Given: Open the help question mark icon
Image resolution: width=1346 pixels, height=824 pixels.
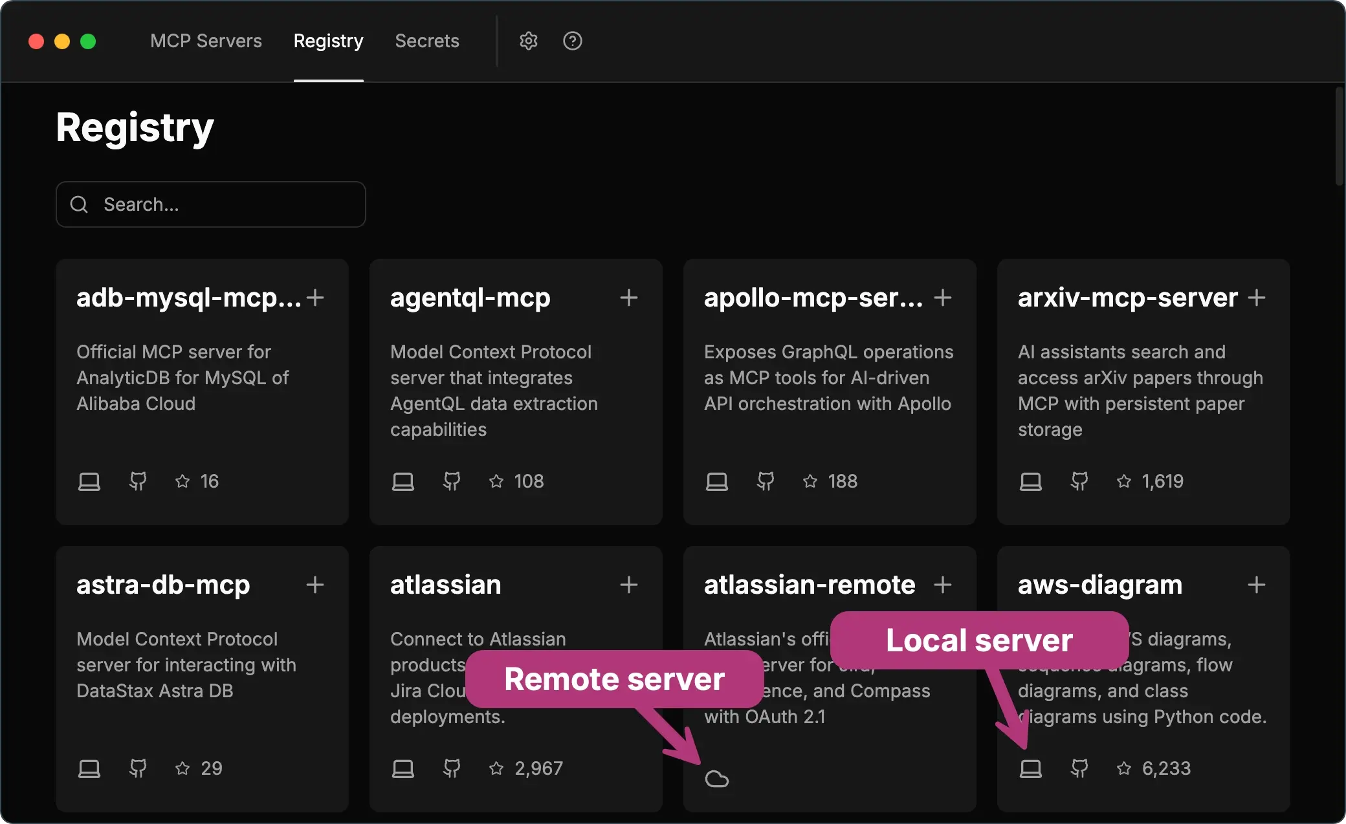Looking at the screenshot, I should 572,41.
